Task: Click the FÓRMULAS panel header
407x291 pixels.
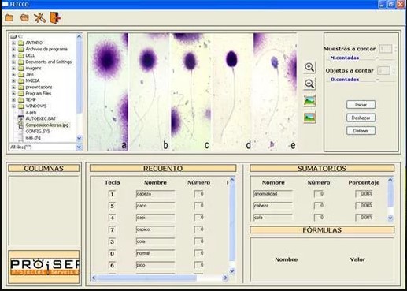Action: tap(322, 230)
